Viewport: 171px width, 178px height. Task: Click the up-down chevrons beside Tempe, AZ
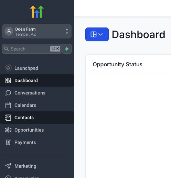(x=67, y=31)
